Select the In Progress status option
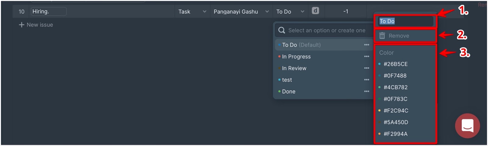The image size is (488, 146). (296, 57)
